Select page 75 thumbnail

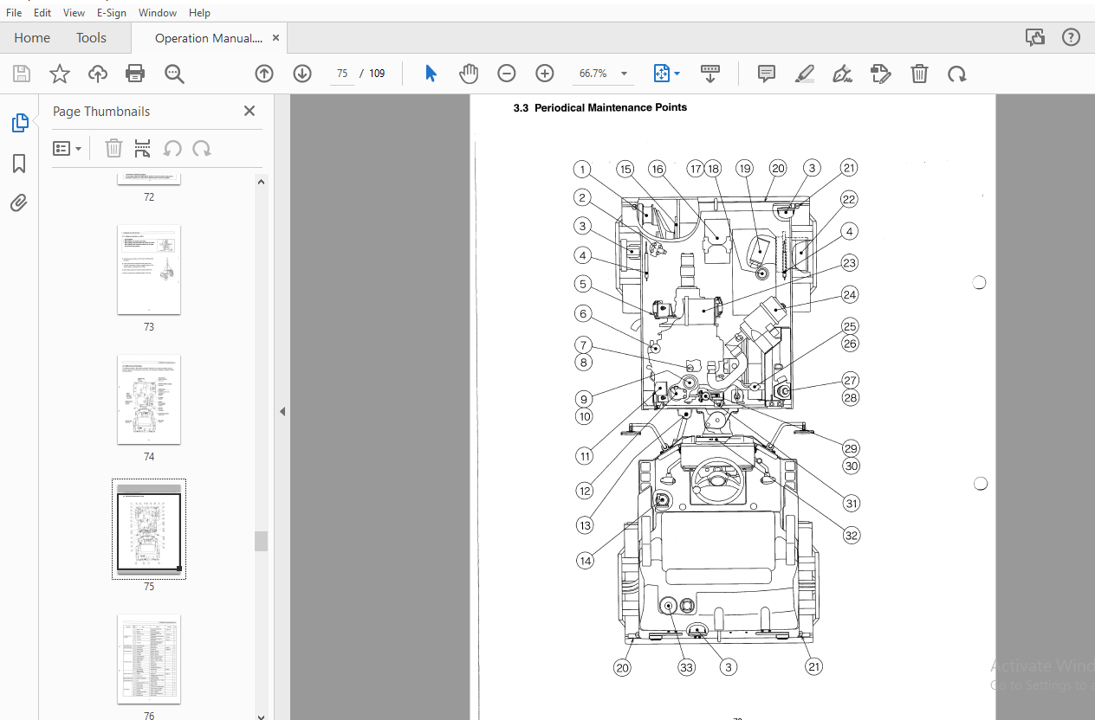149,530
